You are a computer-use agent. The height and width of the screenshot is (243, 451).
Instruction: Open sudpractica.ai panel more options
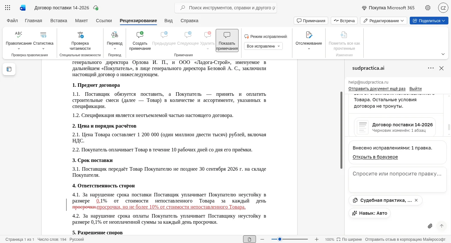click(431, 68)
